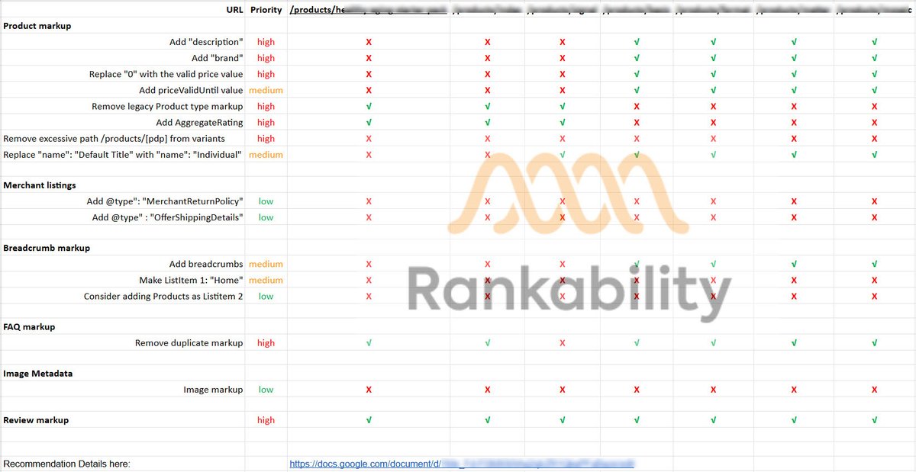Viewport: 916px width, 472px height.
Task: Toggle the green check for Replace "0" valid price
Action: coord(635,74)
